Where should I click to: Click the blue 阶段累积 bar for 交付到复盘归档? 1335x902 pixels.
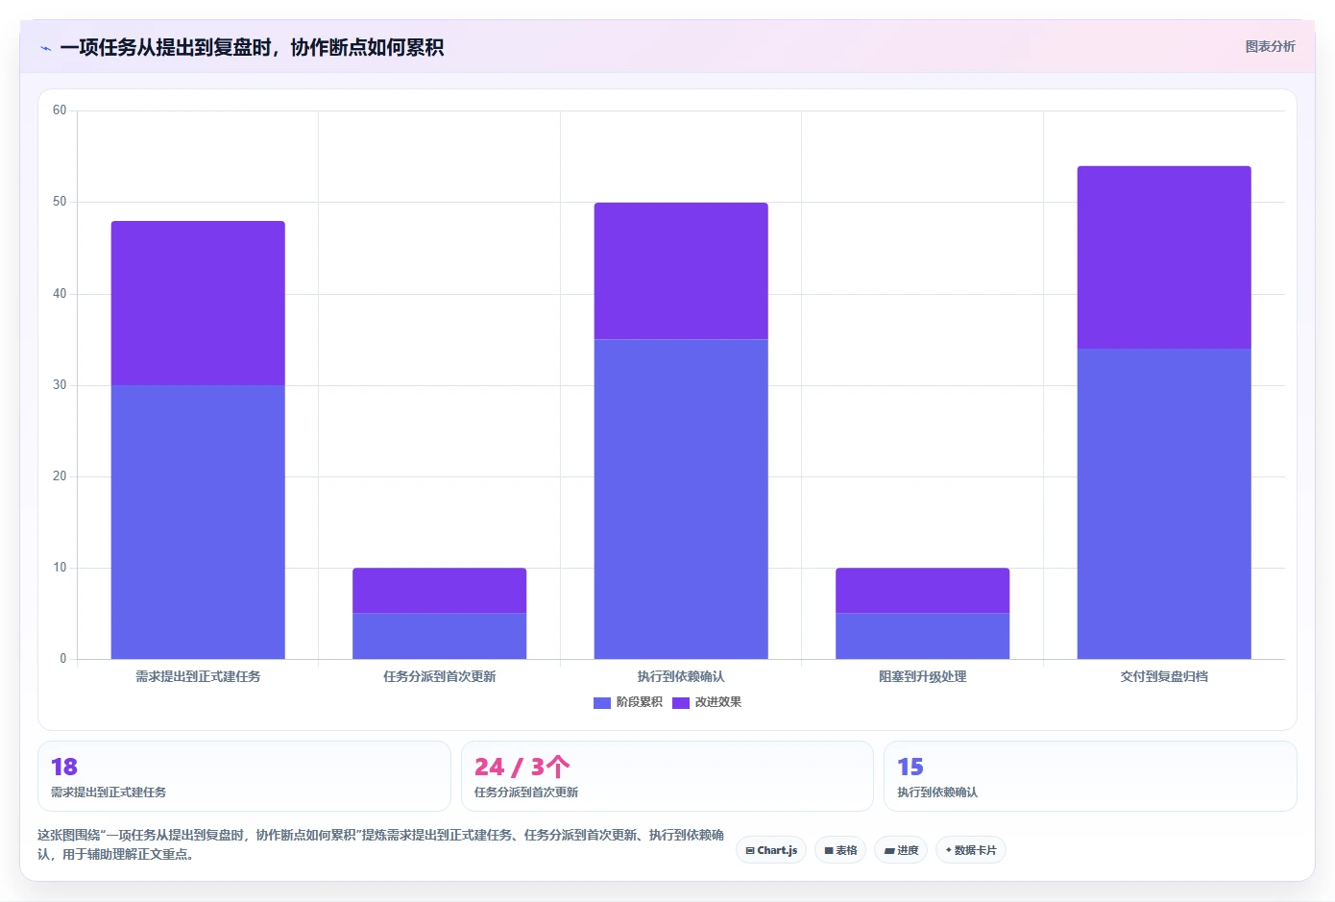(x=1164, y=503)
